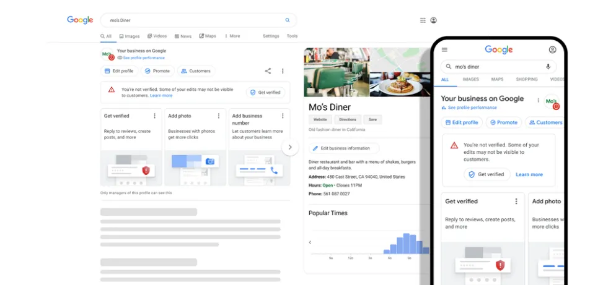The image size is (603, 285).
Task: Expand the More search filter menu
Action: point(232,36)
